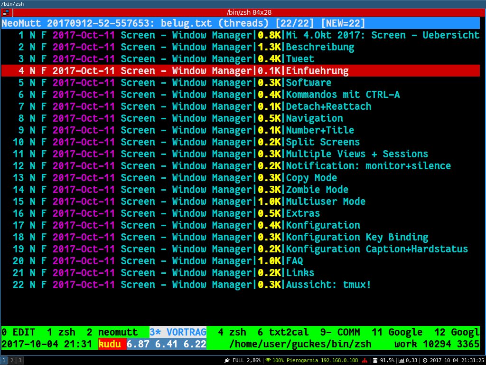Select message 13 Copy Mode

pos(240,178)
